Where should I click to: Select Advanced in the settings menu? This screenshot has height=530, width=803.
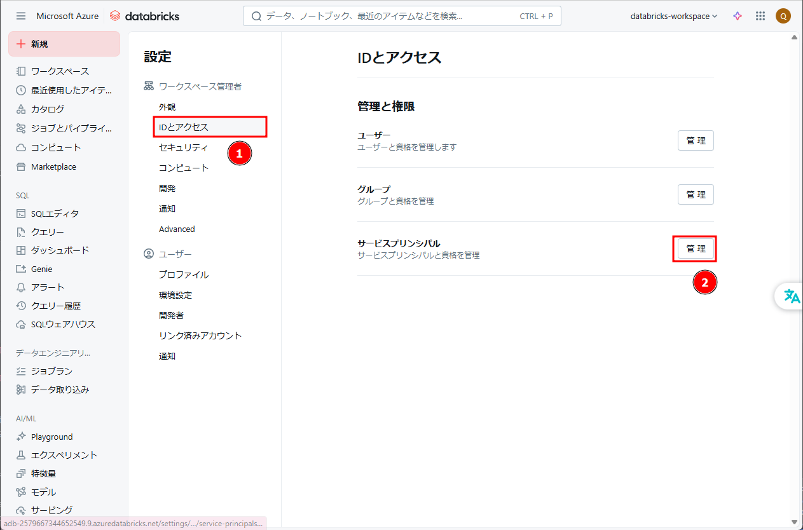(177, 229)
